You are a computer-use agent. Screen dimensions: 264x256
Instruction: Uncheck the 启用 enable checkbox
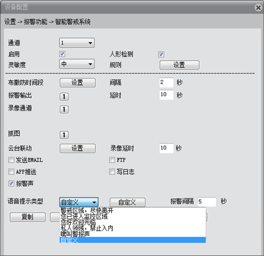click(x=62, y=54)
